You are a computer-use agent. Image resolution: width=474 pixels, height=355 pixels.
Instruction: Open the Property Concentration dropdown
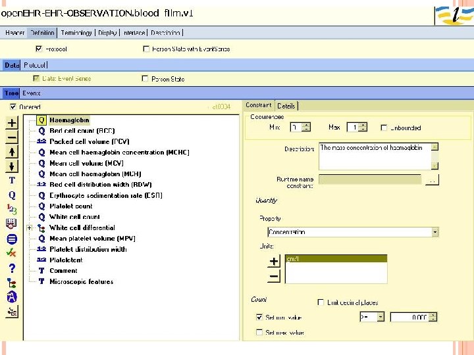(x=435, y=232)
